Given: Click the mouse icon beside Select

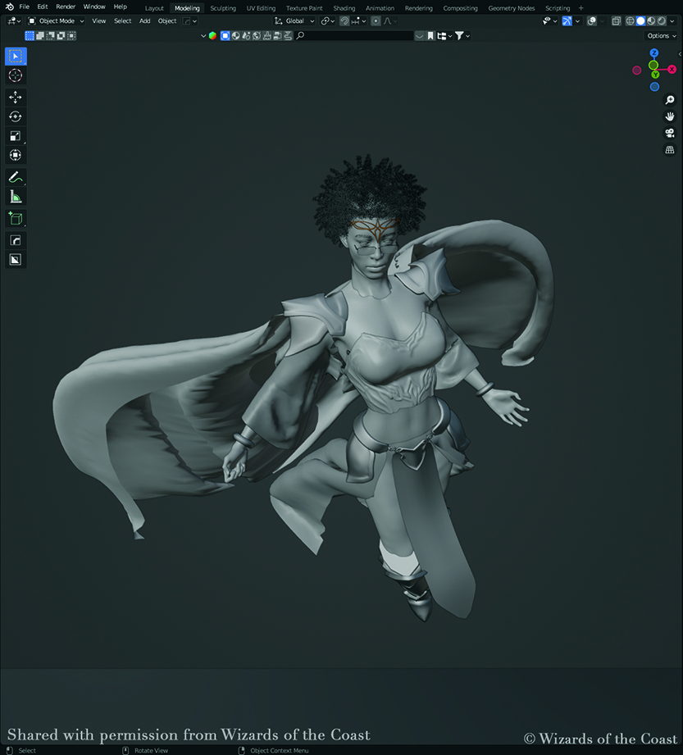Looking at the screenshot, I should click(9, 750).
